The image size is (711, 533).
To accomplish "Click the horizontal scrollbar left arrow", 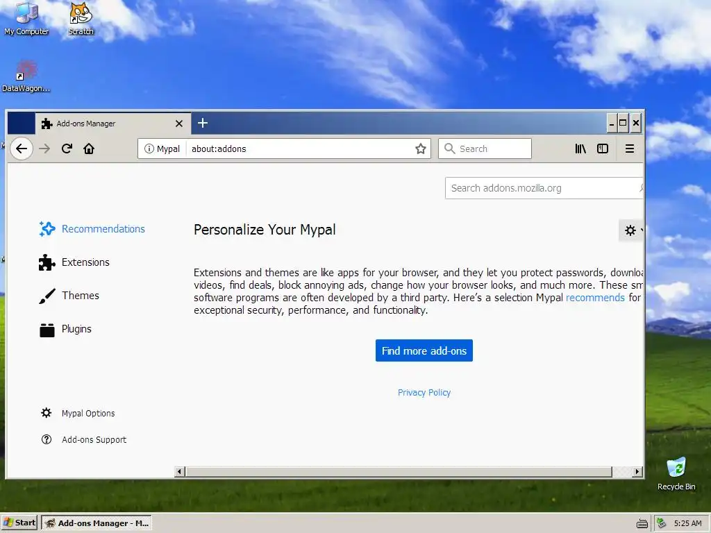I will coord(180,472).
